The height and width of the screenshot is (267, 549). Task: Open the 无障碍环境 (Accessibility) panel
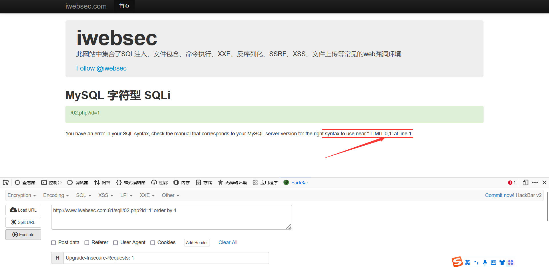pyautogui.click(x=232, y=182)
